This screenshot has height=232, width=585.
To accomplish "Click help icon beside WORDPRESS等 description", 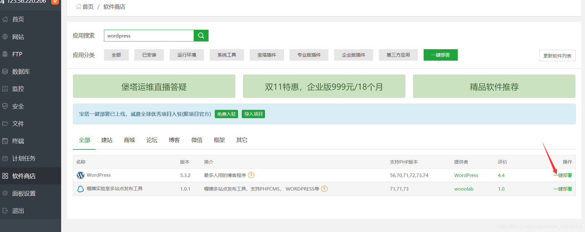I will click(324, 189).
